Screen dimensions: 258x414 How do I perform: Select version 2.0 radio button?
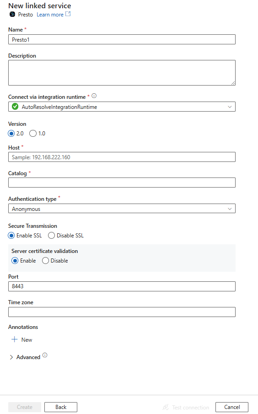coord(11,133)
